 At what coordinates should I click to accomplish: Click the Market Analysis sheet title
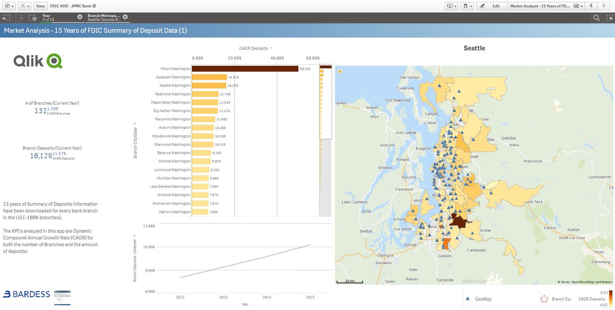coord(95,31)
